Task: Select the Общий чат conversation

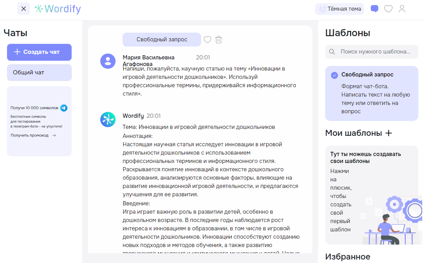Action: (x=39, y=73)
